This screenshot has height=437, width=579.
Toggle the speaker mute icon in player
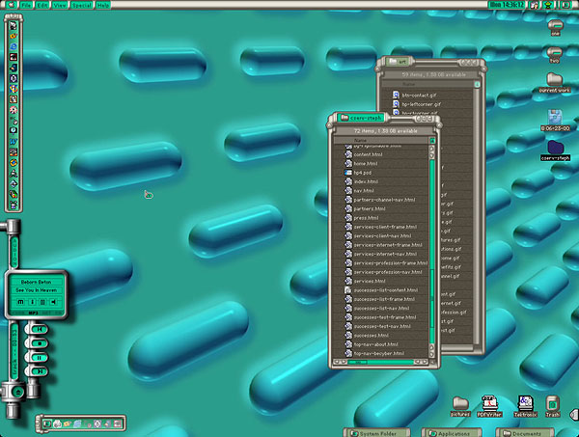53,302
